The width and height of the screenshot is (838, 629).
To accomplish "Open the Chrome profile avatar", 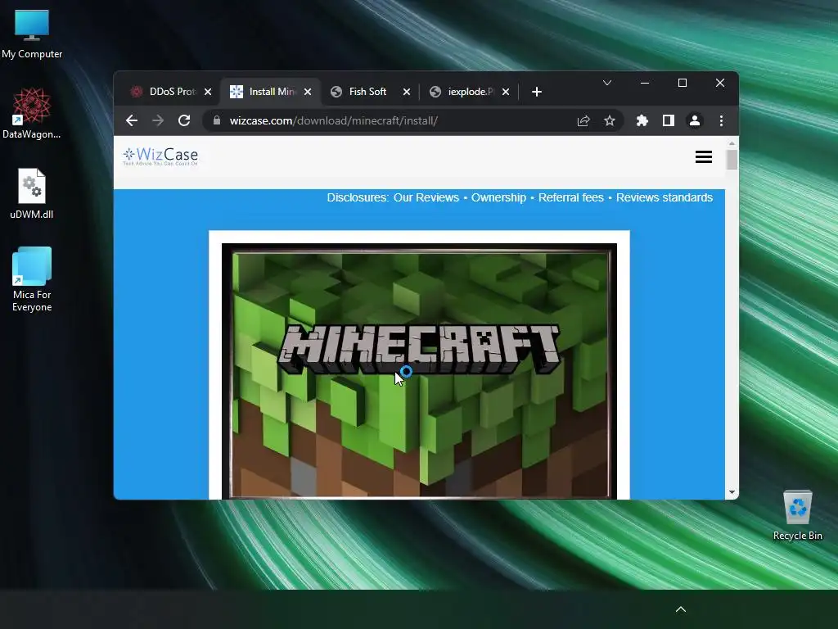I will click(694, 121).
